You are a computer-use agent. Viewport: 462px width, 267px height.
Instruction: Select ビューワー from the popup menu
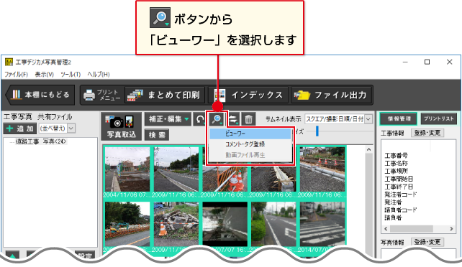click(250, 133)
